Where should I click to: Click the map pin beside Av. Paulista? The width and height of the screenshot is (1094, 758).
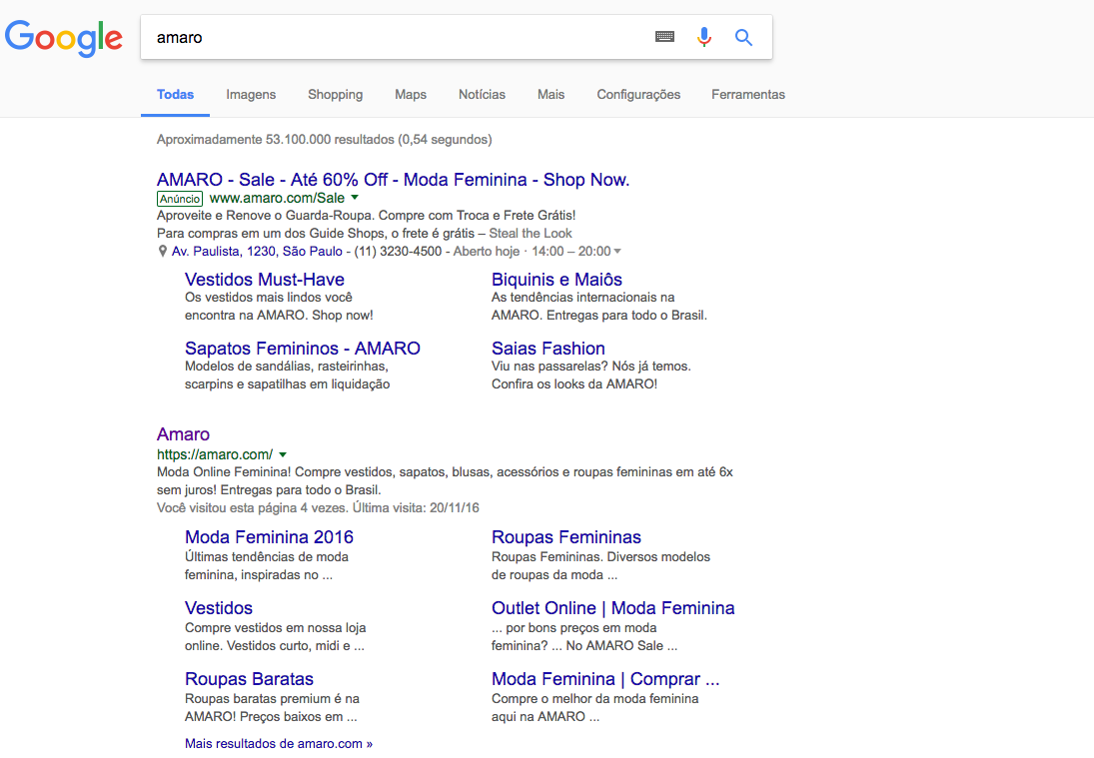pyautogui.click(x=163, y=251)
